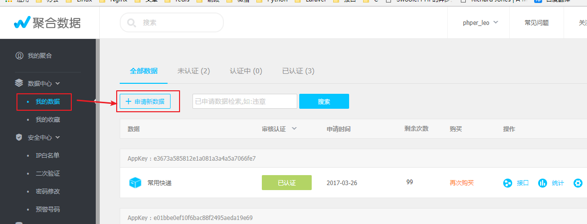
Task: Click the 安全中心 shield icon
Action: click(19, 137)
